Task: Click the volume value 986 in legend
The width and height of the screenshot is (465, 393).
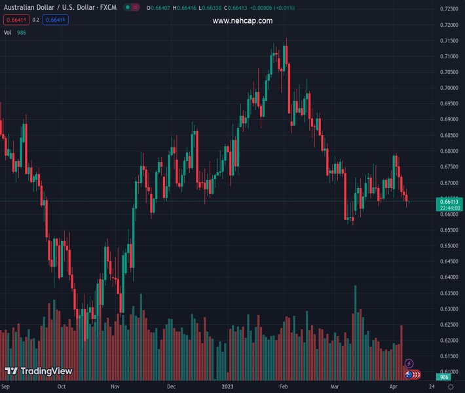Action: pos(22,32)
